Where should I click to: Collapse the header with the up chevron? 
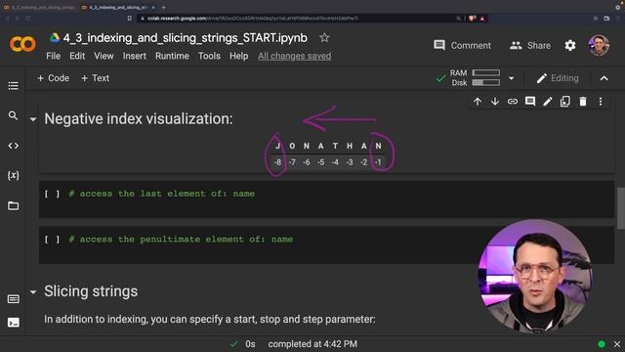tap(604, 78)
